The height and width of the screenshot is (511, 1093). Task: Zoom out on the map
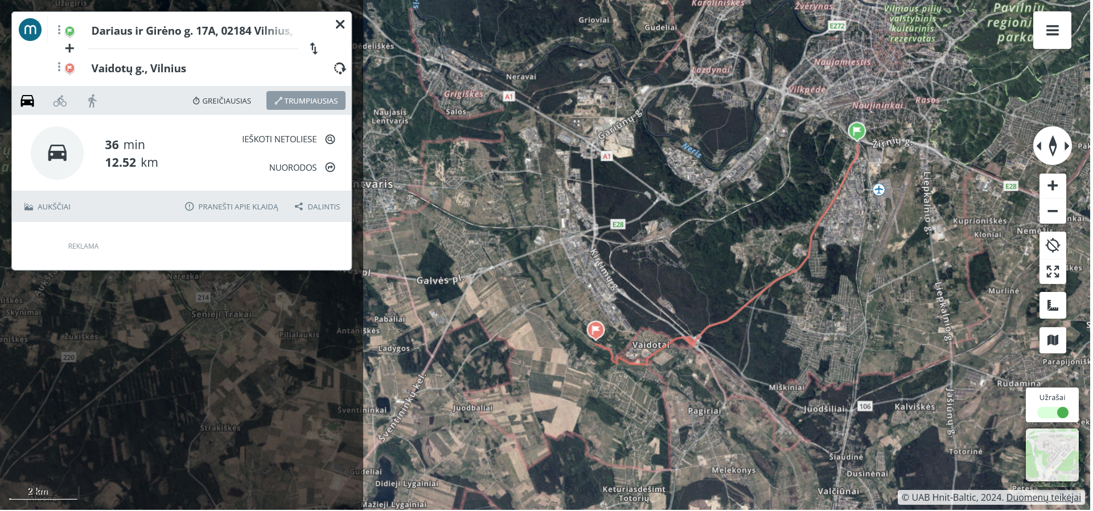[x=1053, y=211]
